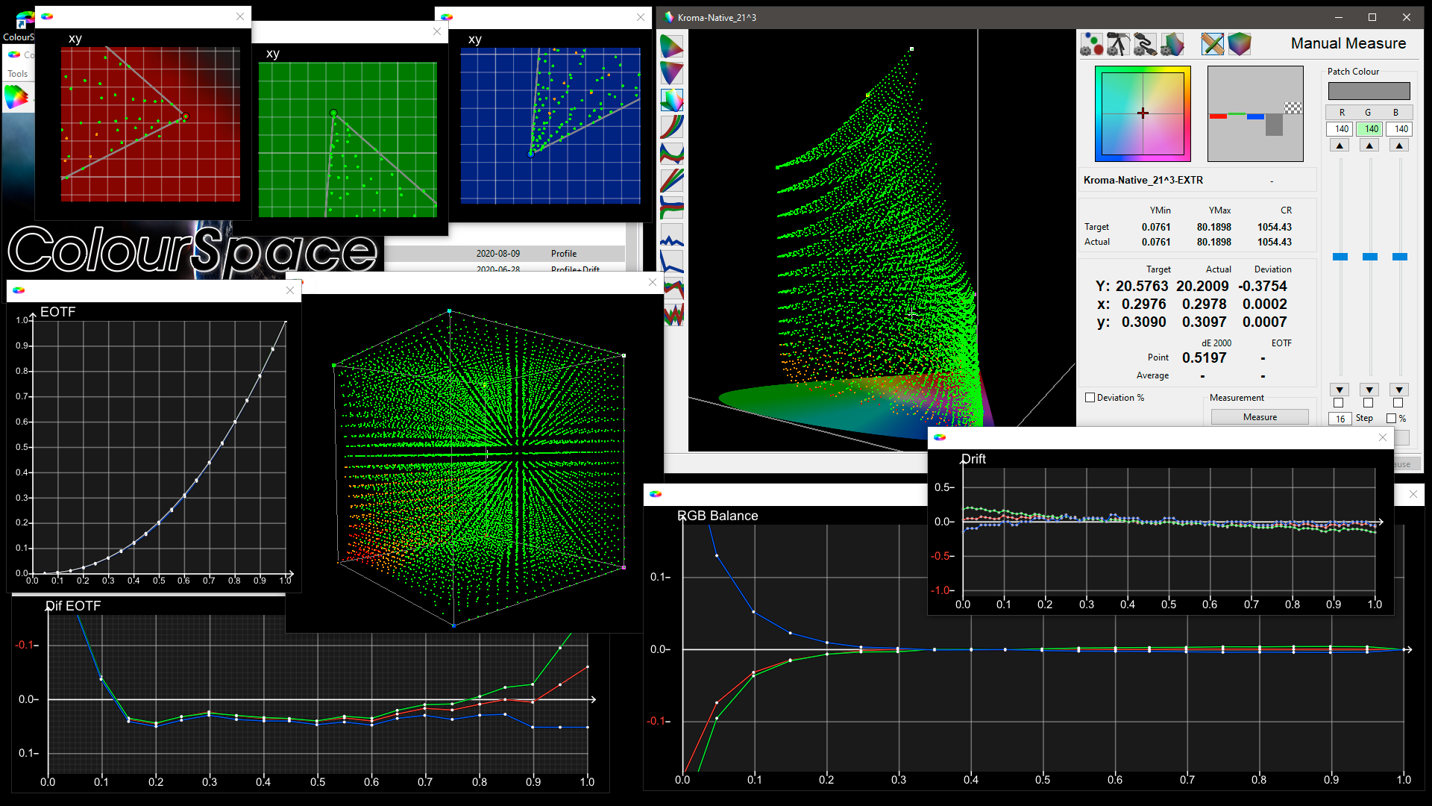Decrease green value with down arrow
This screenshot has height=806, width=1432.
pyautogui.click(x=1369, y=390)
